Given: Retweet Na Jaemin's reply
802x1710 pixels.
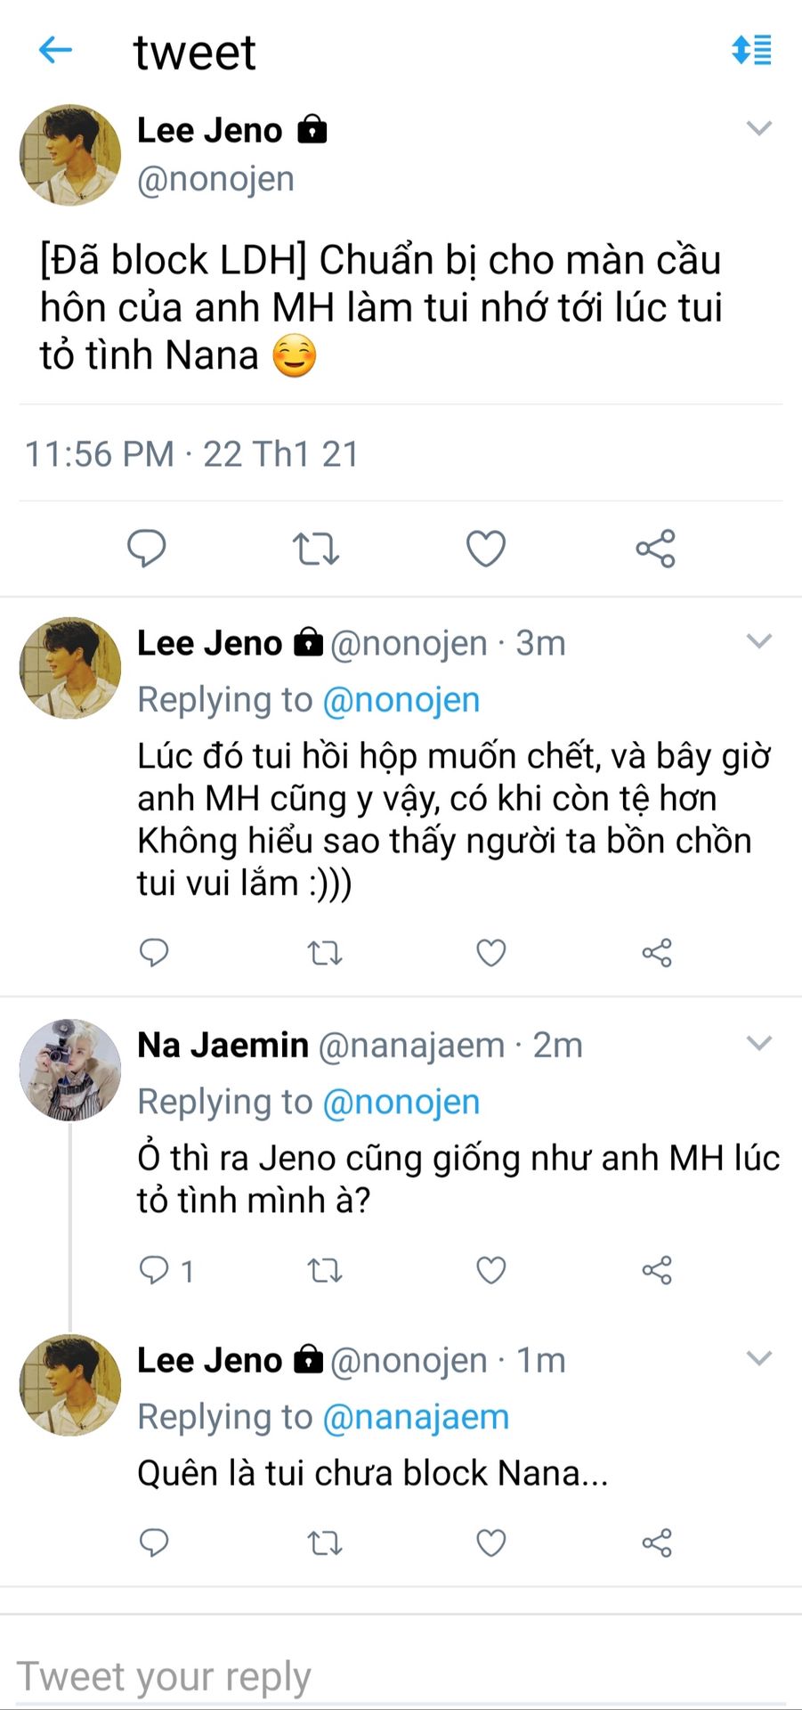Looking at the screenshot, I should click(x=325, y=1269).
